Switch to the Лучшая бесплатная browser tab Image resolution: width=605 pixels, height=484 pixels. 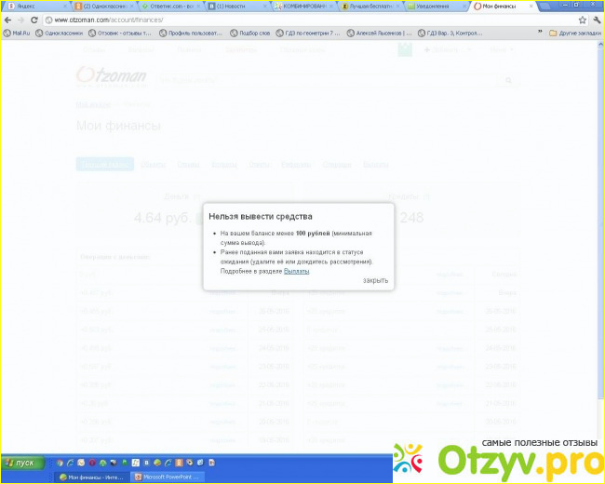pyautogui.click(x=368, y=6)
